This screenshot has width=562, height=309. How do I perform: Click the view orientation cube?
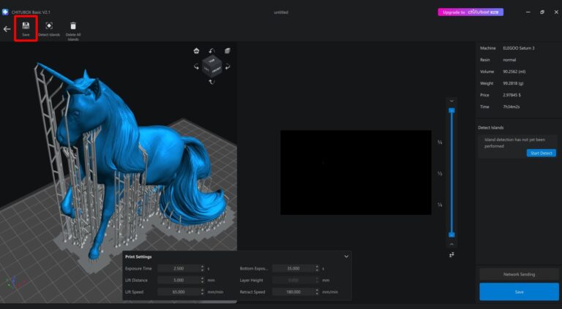[211, 66]
